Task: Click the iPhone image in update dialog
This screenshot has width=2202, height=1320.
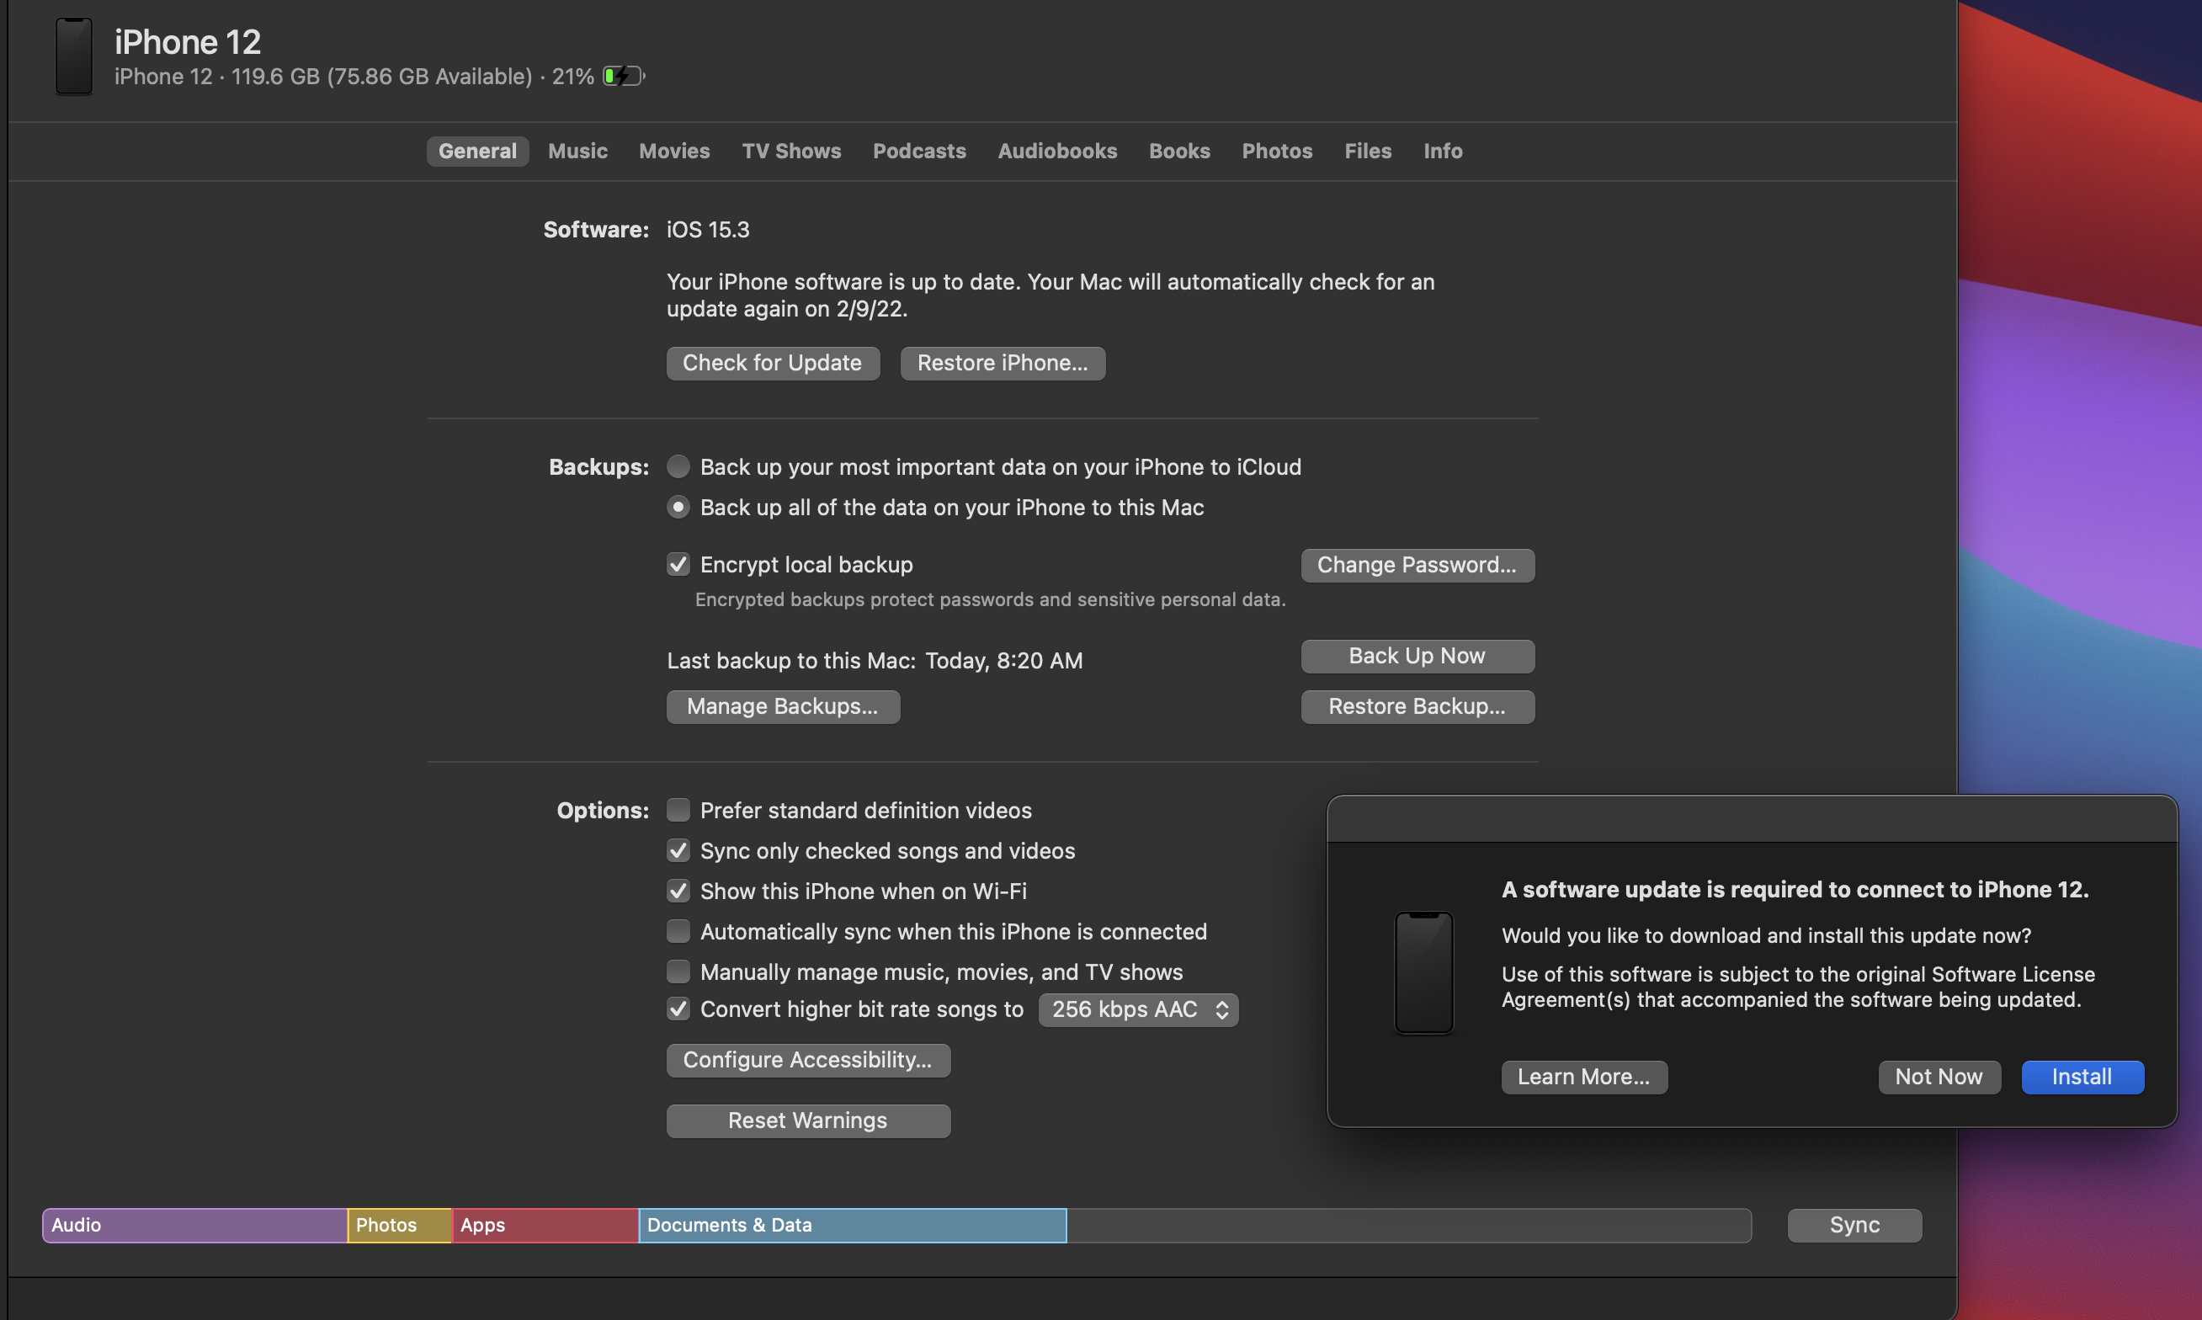Action: [1423, 972]
